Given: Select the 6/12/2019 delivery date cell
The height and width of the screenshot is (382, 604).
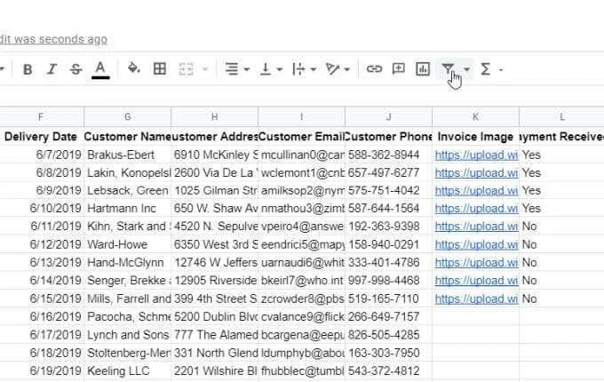Looking at the screenshot, I should click(42, 244).
